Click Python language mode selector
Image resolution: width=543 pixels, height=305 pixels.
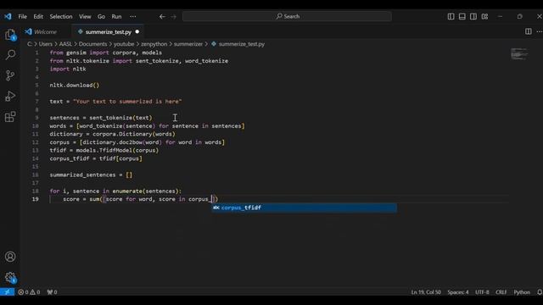tap(522, 291)
